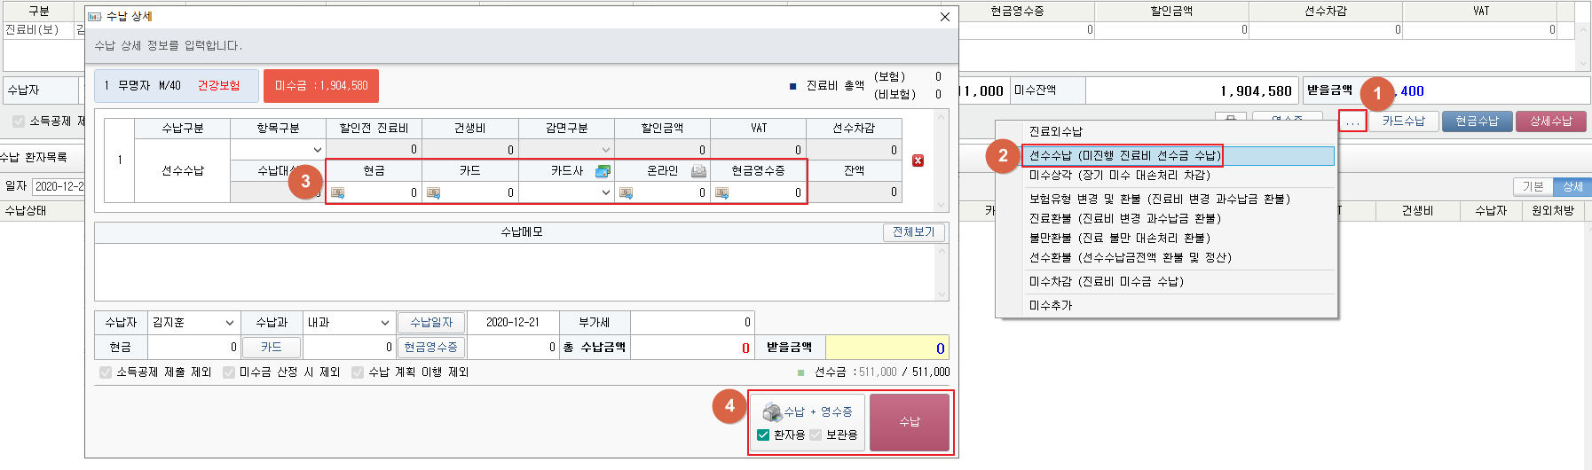Image resolution: width=1592 pixels, height=470 pixels.
Task: Toggle the 환자용 checkbox
Action: click(763, 435)
